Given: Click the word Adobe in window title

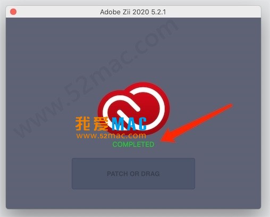Looking at the screenshot, I should [109, 12].
